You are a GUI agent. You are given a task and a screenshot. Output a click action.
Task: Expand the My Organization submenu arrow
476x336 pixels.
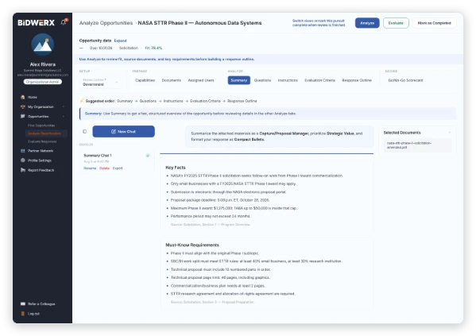[64, 107]
